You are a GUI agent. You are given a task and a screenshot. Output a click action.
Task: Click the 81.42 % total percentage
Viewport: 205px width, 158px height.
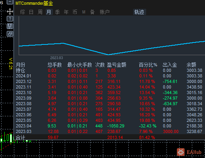[147, 137]
